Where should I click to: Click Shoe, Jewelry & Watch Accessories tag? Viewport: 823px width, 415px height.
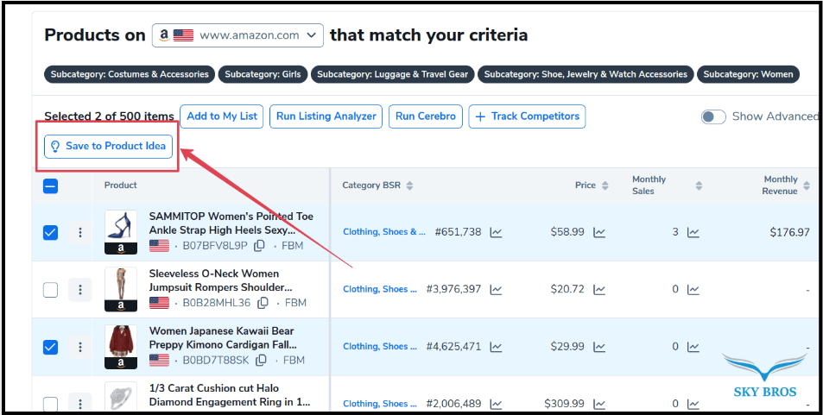click(586, 74)
